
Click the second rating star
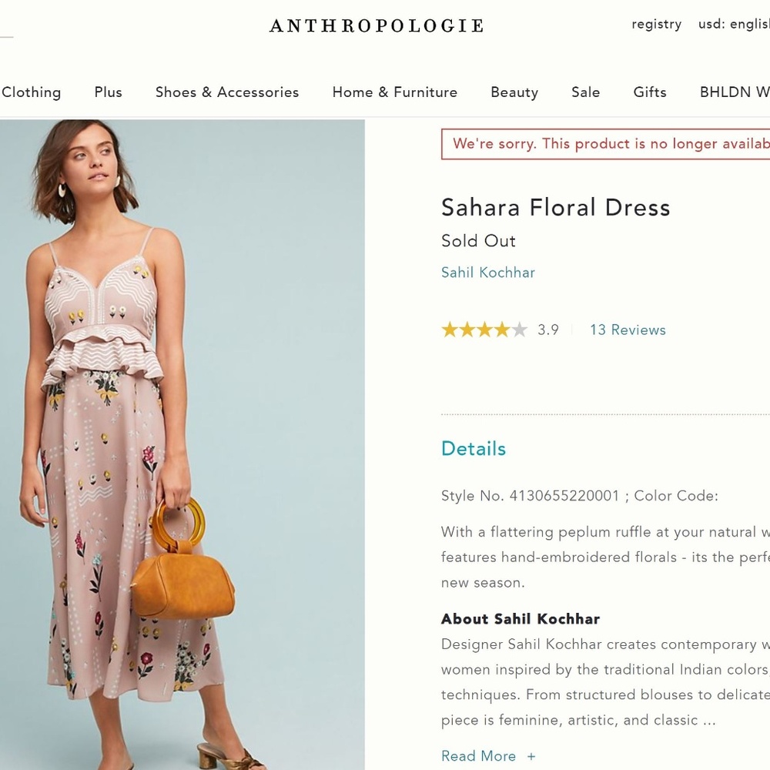(466, 330)
